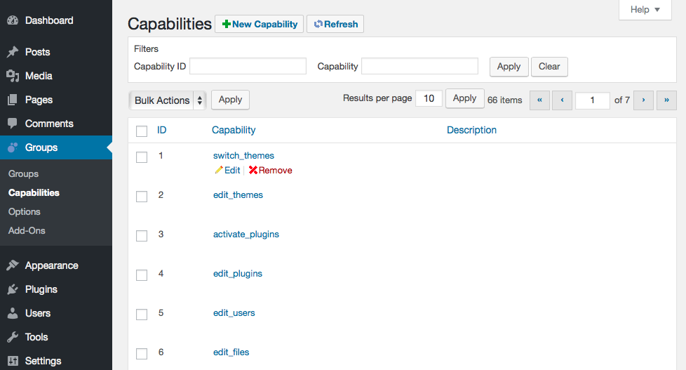Screen dimensions: 686x370
Task: Click the Appearance paintbrush icon
Action: pyautogui.click(x=13, y=265)
